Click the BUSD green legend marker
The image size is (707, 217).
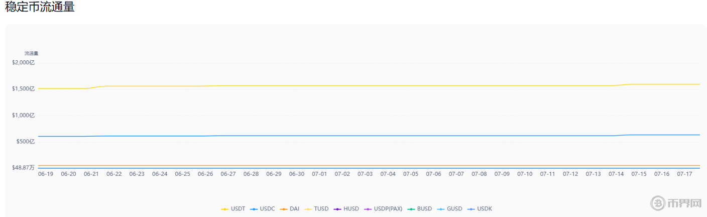point(411,209)
